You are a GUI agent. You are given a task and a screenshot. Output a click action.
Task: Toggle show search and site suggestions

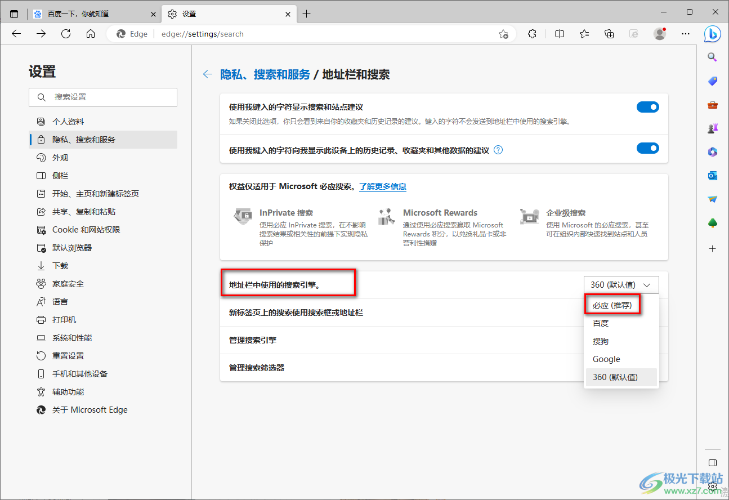(x=647, y=107)
